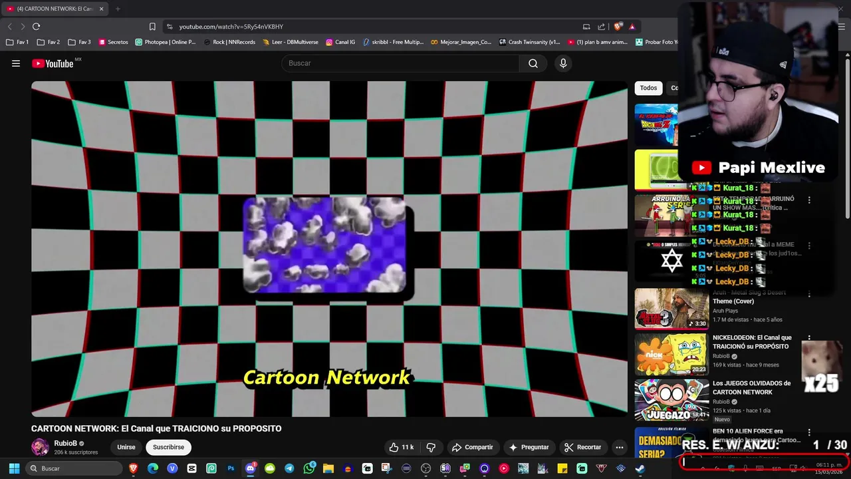851x479 pixels.
Task: Open 'Los JUEGOS OLVIDADOS de CARTOON NETWORK' title
Action: [x=752, y=388]
